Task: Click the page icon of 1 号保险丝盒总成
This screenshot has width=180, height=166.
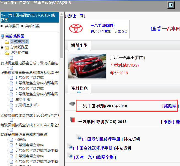Action: (11, 78)
